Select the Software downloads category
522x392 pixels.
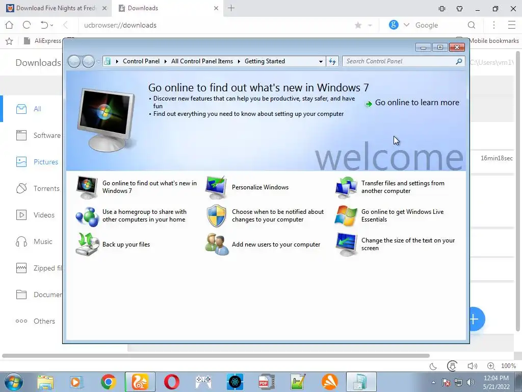click(x=38, y=135)
